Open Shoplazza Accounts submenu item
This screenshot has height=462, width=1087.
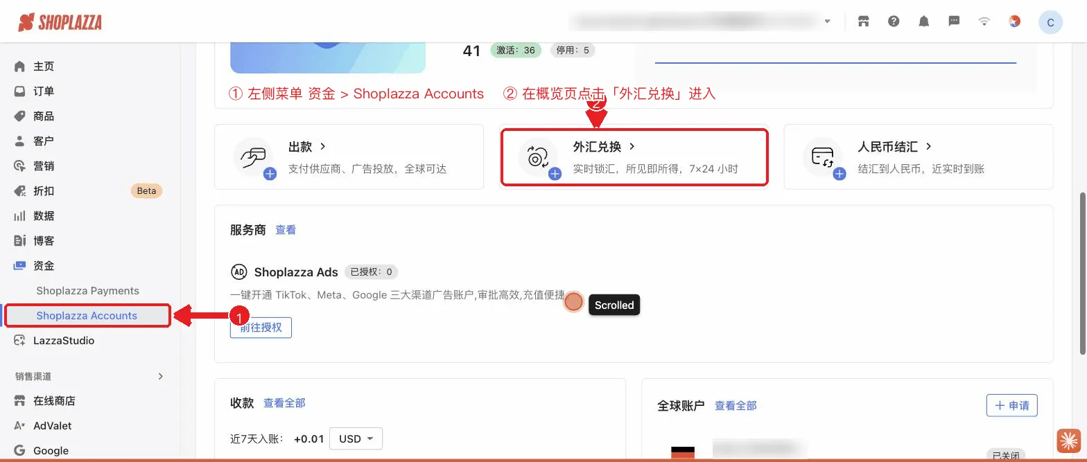pos(87,316)
